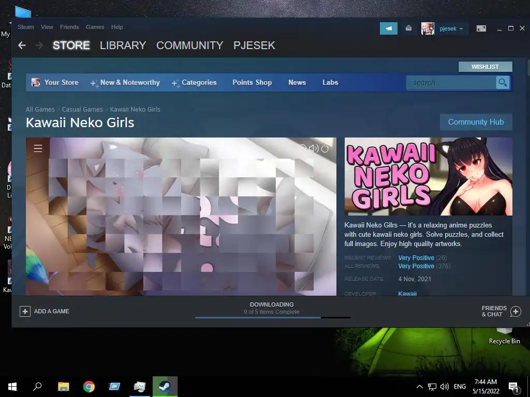Open the Windows Start menu

point(12,387)
